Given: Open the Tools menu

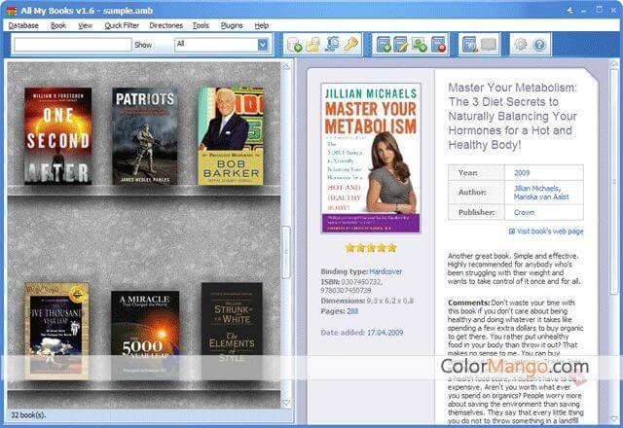Looking at the screenshot, I should tap(201, 25).
